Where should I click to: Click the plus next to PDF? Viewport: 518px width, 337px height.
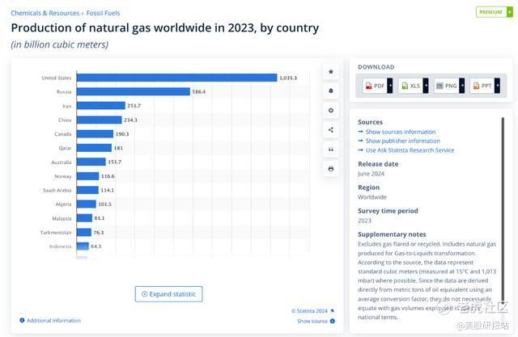click(x=390, y=85)
